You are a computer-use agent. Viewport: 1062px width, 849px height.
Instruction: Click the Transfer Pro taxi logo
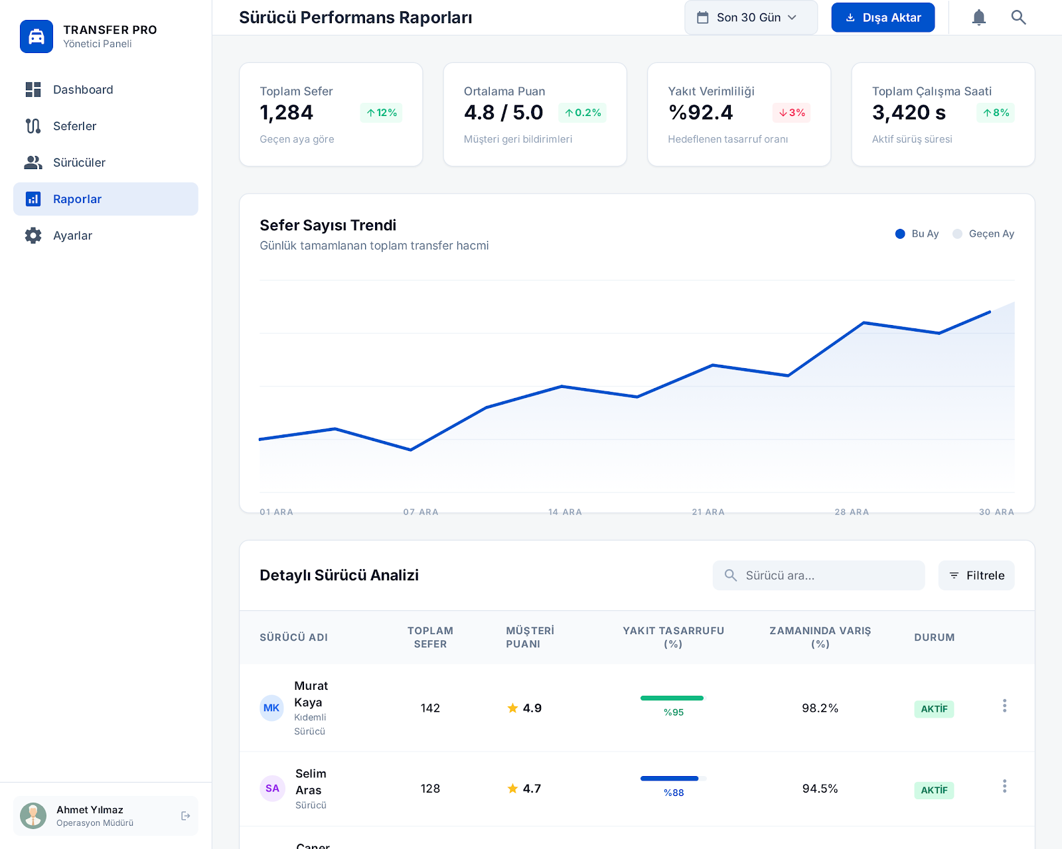click(37, 36)
